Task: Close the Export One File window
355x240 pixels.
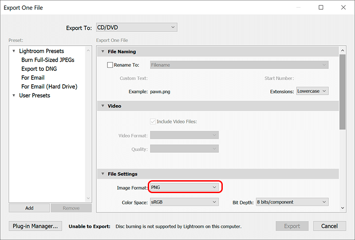Action: (343, 8)
